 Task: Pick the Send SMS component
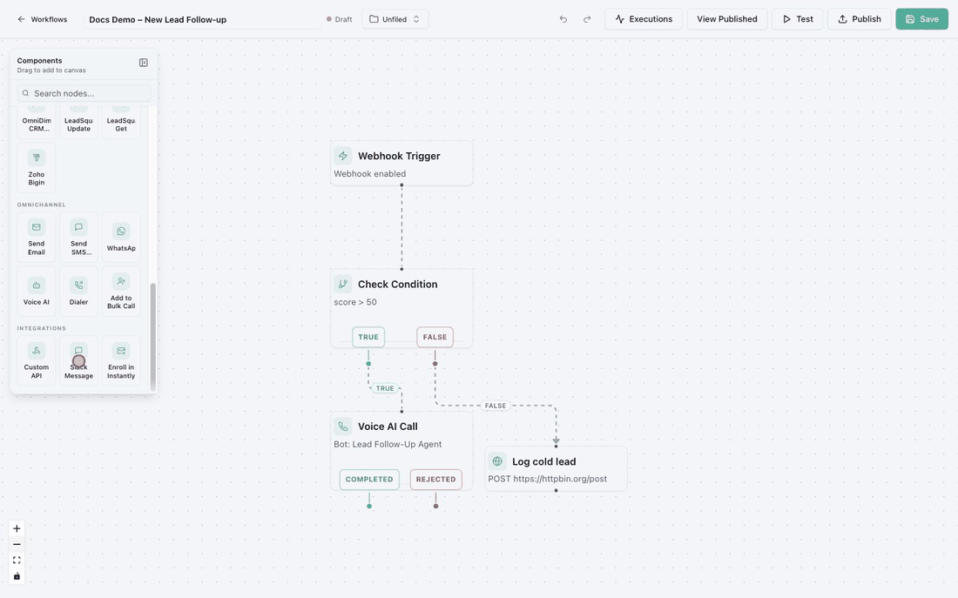78,237
